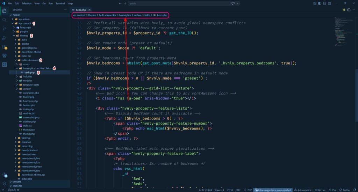Collapse the wp-content folder
Screen dimensions: 358x192
(x=24, y=23)
